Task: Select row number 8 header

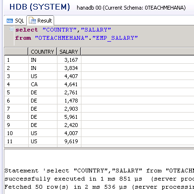Action: click(16, 117)
